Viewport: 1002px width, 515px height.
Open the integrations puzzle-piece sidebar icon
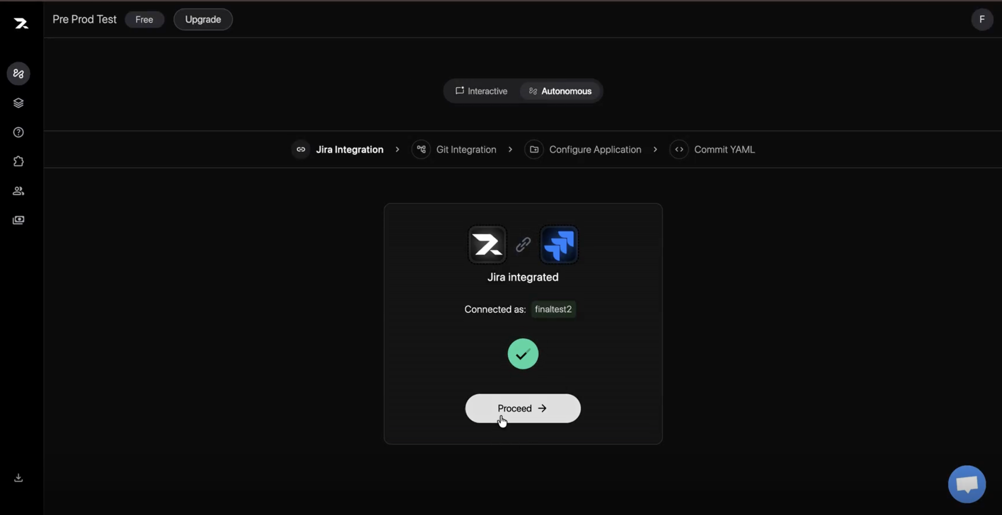tap(18, 162)
